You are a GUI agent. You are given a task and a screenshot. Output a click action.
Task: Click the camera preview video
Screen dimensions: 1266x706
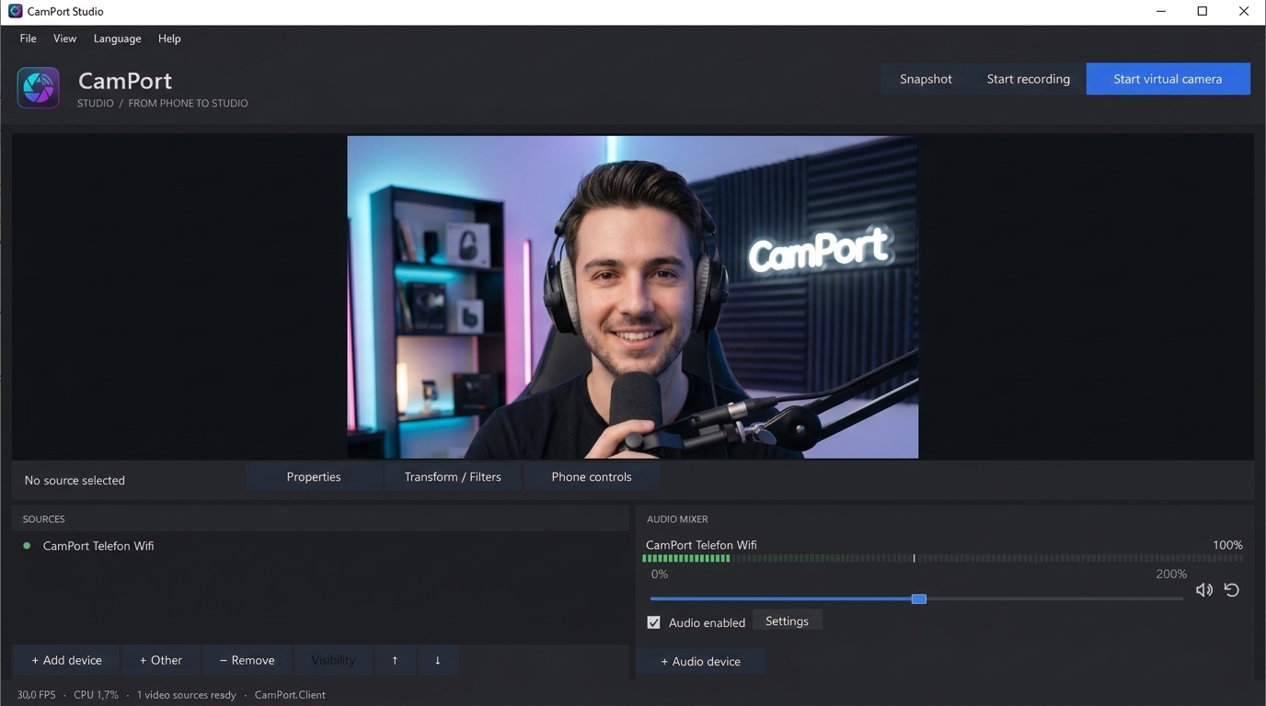pos(632,297)
